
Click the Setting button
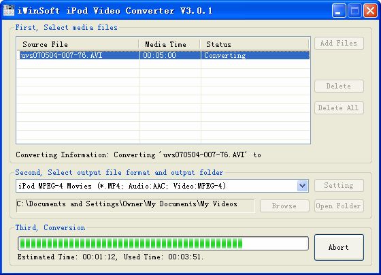pos(339,186)
